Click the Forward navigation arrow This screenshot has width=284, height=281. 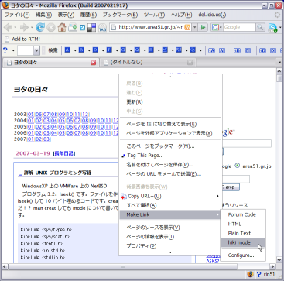coord(24,27)
